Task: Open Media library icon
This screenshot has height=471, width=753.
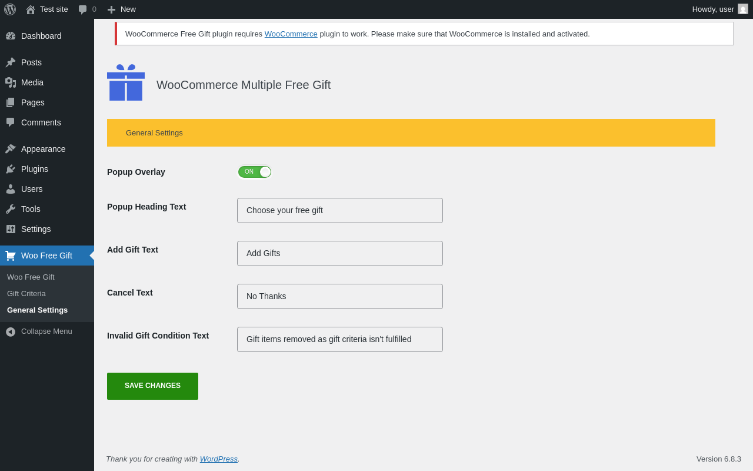Action: [11, 82]
